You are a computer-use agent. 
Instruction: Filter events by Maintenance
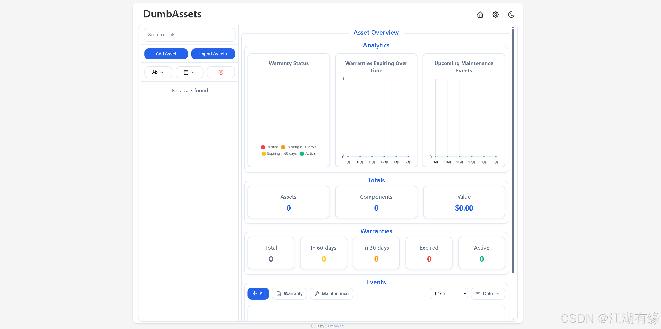pyautogui.click(x=331, y=294)
